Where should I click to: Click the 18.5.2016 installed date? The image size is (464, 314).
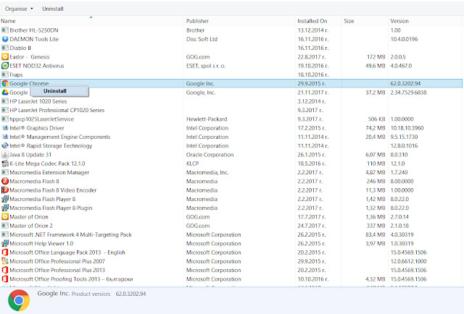(x=312, y=164)
